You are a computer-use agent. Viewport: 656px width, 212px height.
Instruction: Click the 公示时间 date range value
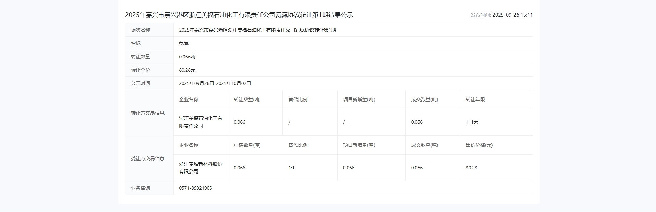[215, 83]
